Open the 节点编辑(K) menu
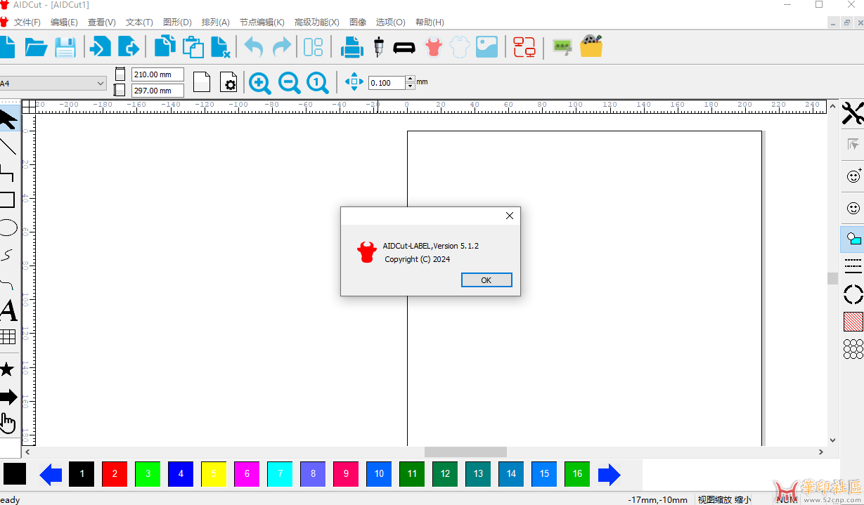 click(x=262, y=22)
